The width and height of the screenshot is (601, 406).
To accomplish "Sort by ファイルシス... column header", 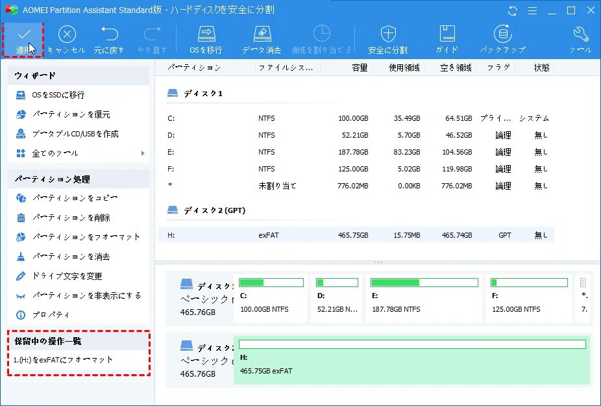I will [x=286, y=68].
